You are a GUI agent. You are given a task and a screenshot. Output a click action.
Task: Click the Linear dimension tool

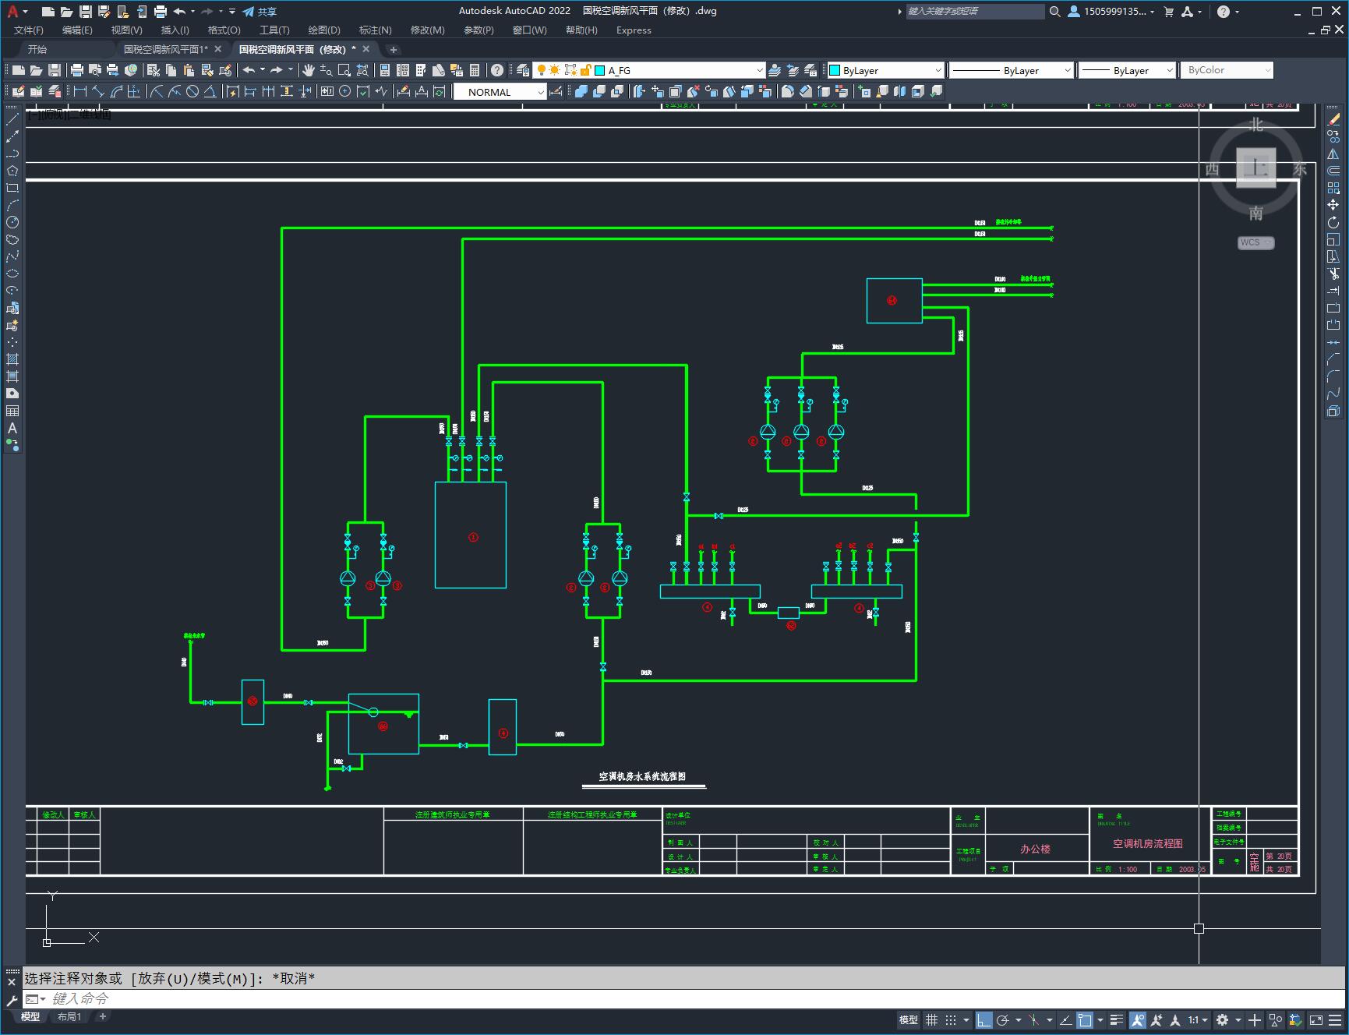[80, 91]
